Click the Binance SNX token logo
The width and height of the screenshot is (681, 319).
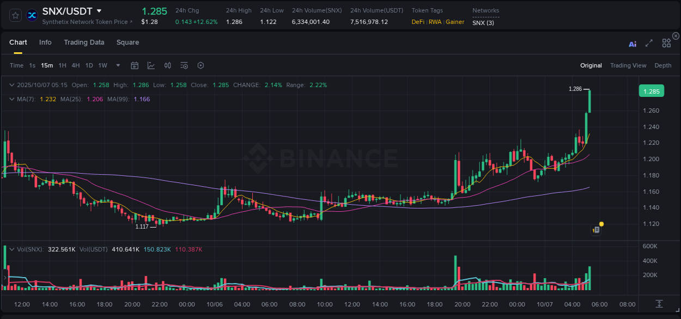pyautogui.click(x=32, y=15)
